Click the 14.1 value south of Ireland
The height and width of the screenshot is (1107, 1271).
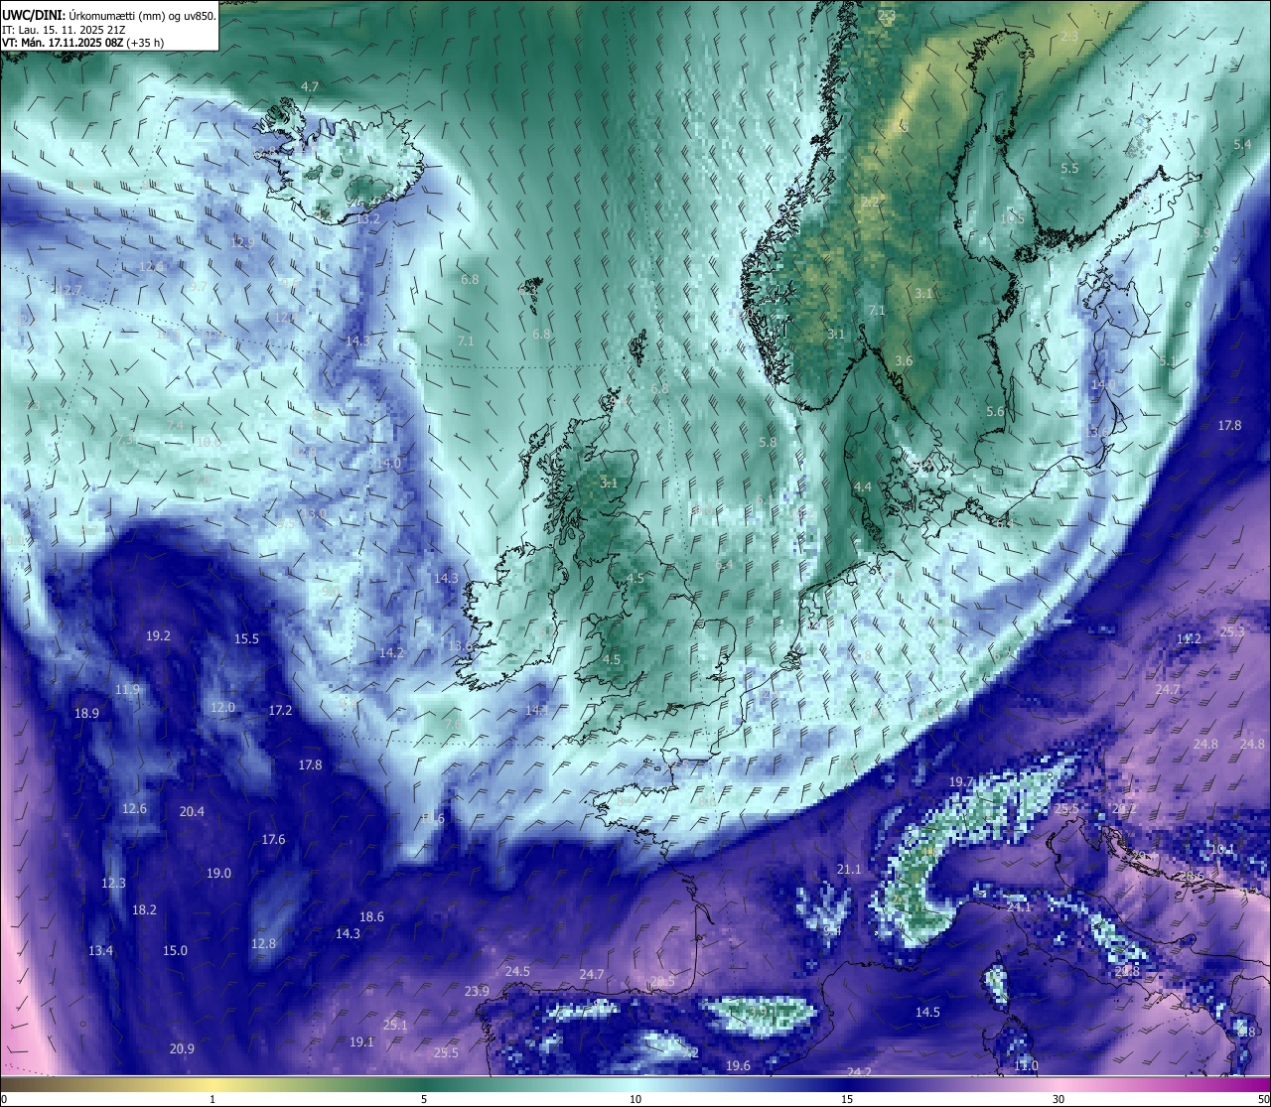(537, 711)
